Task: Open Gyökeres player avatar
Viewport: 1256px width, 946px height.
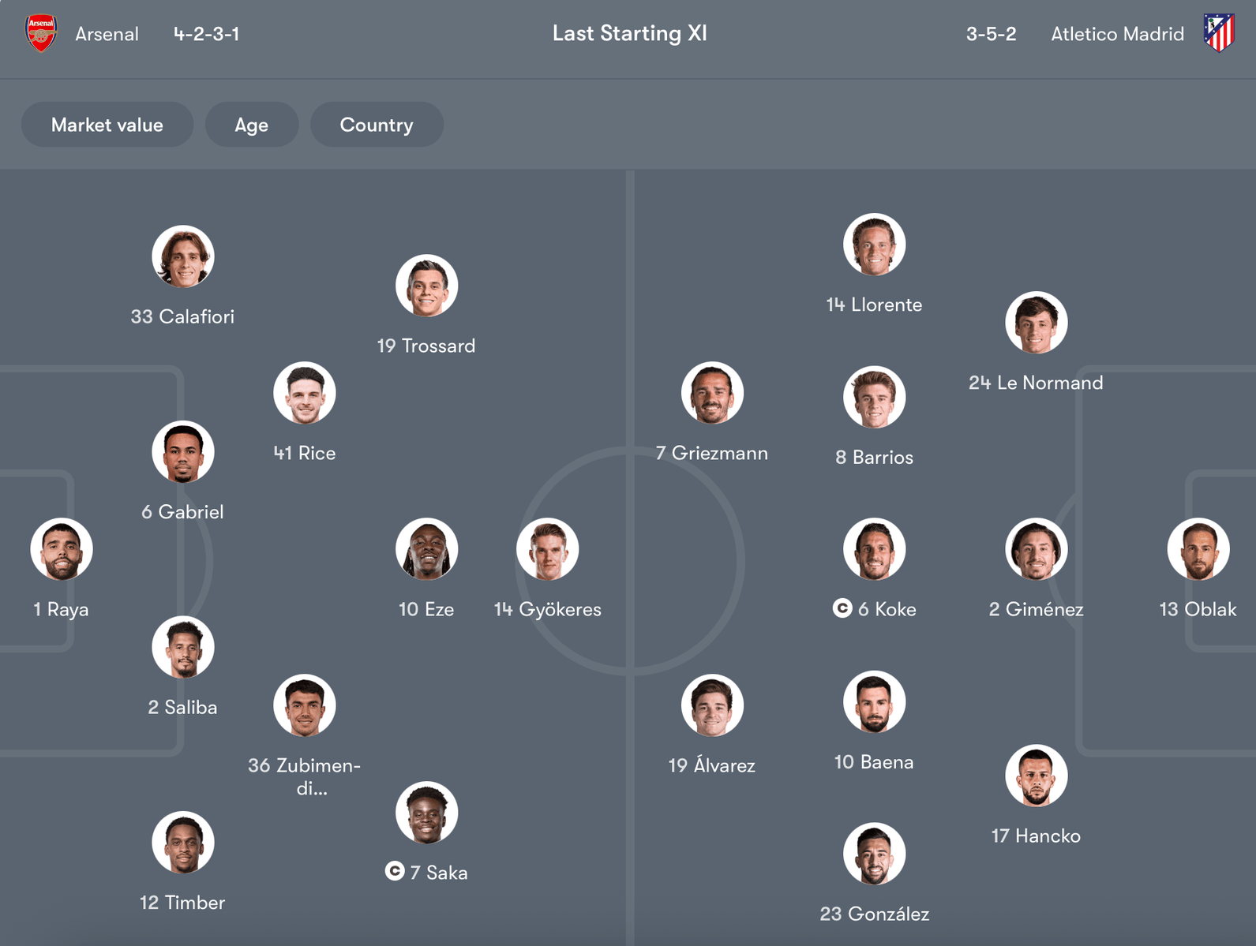Action: click(x=548, y=549)
